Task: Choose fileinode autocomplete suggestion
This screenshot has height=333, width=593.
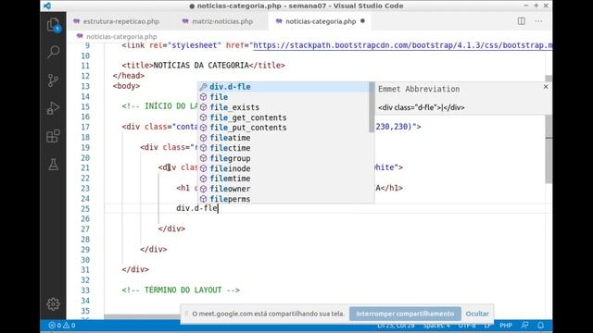Action: [x=284, y=168]
